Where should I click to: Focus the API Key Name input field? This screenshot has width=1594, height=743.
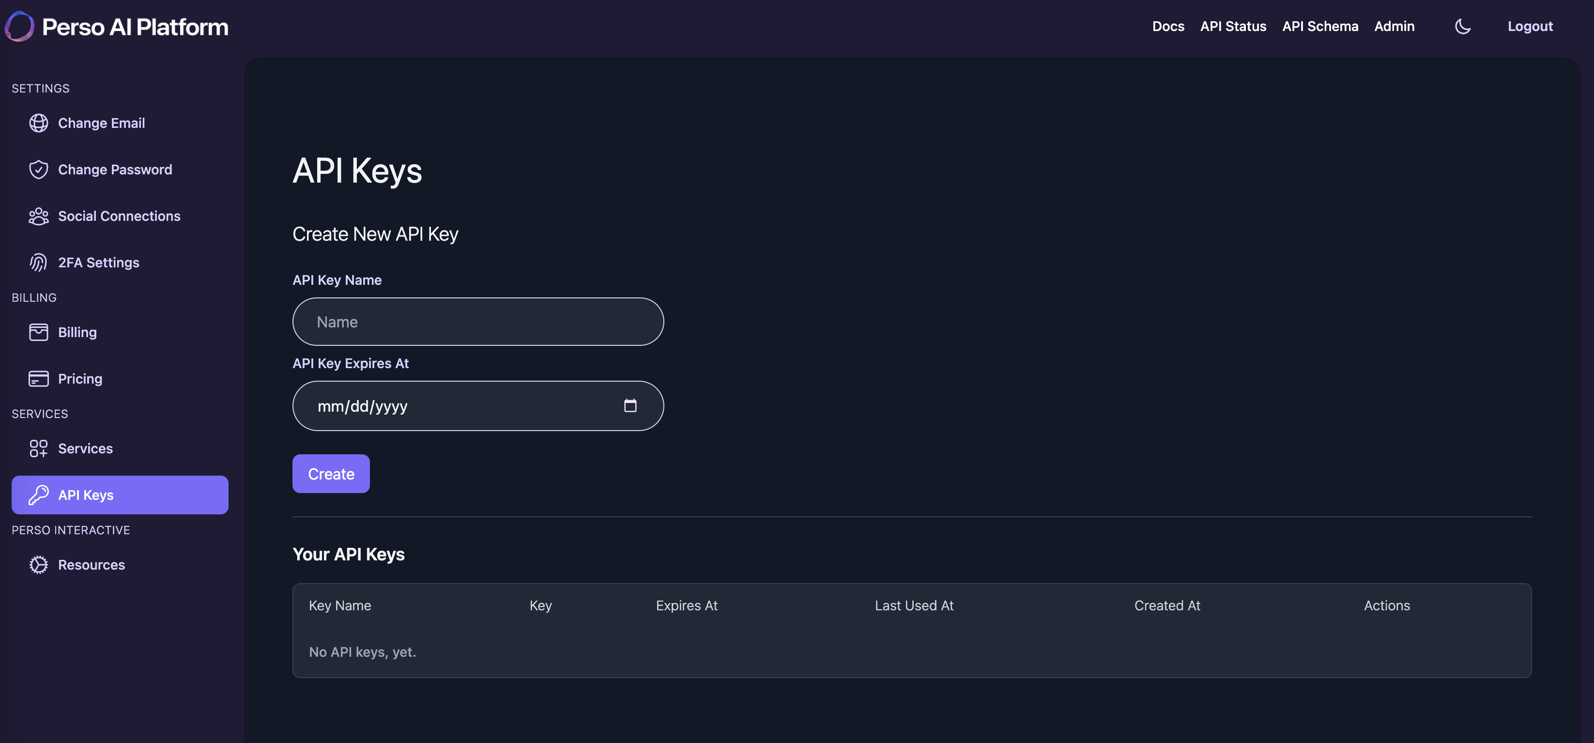[478, 322]
